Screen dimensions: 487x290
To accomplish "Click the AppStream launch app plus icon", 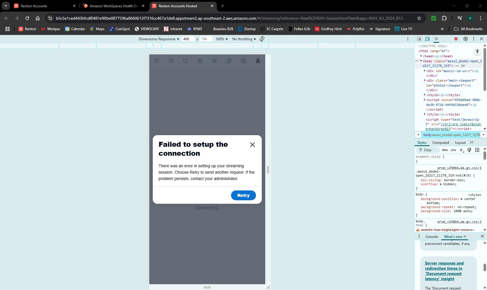I will click(157, 61).
